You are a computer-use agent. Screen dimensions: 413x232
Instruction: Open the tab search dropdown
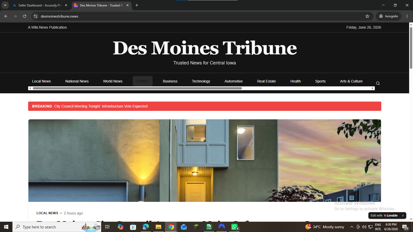pos(5,5)
